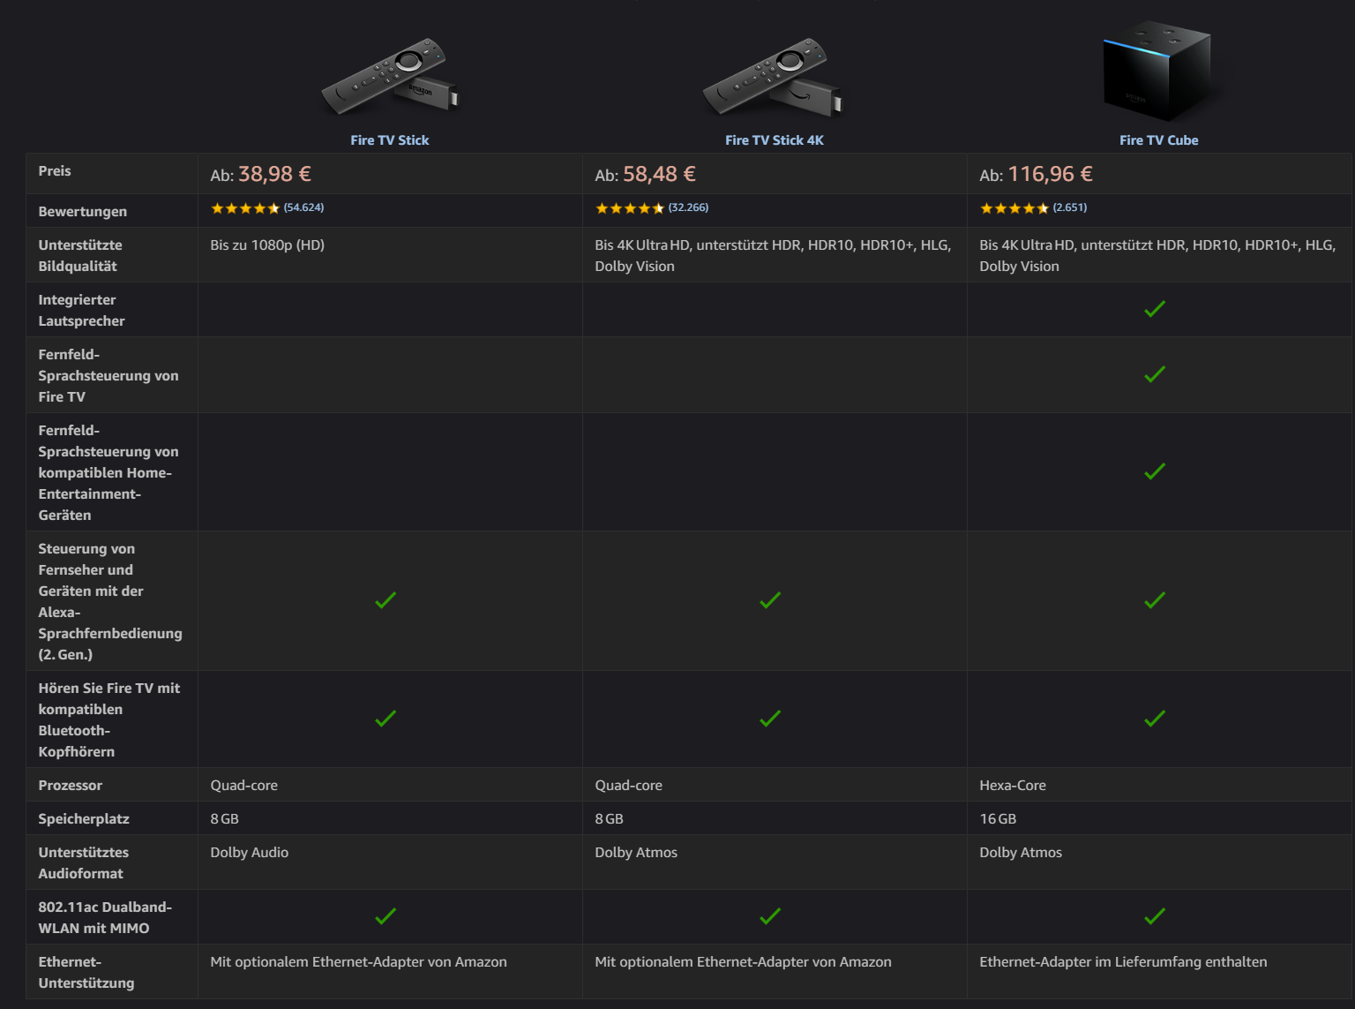
Task: Open the Fire TV Stick product link
Action: coord(390,140)
